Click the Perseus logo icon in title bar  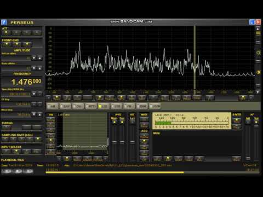click(4, 22)
